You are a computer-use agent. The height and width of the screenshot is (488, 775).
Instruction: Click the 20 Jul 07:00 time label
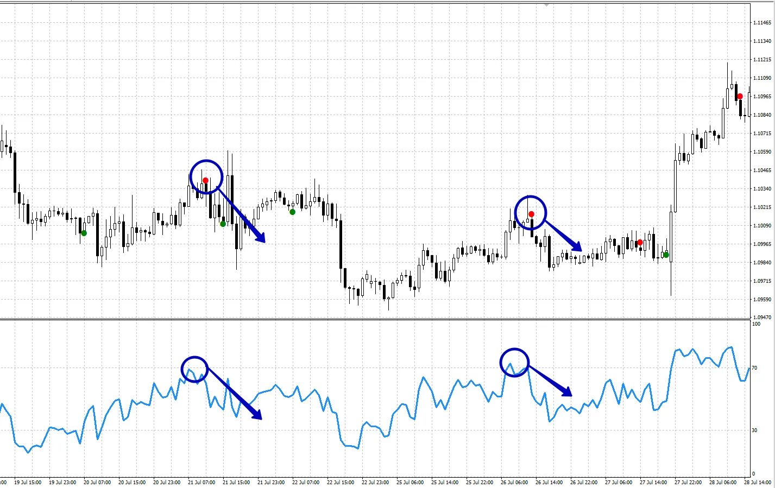tap(97, 482)
